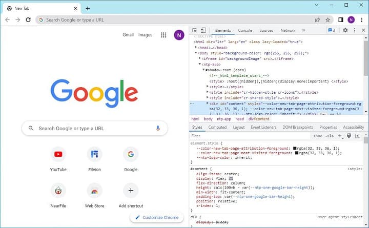Click the Customize Chrome button
This screenshot has height=228, width=369.
[x=157, y=217]
